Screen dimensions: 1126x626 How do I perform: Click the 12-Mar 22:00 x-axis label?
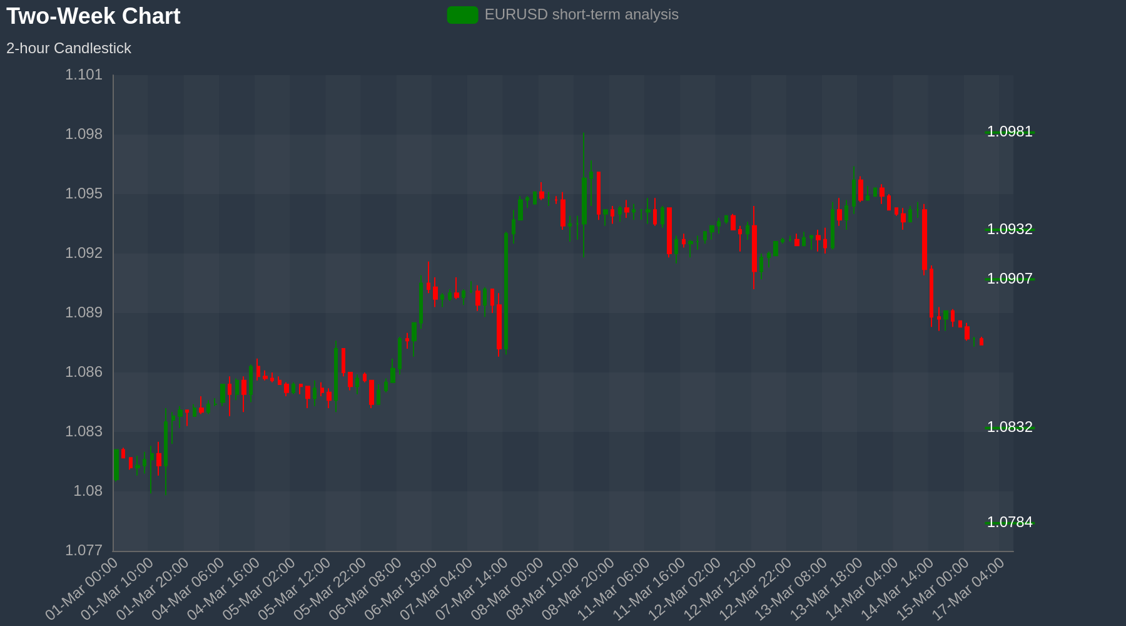click(x=756, y=589)
